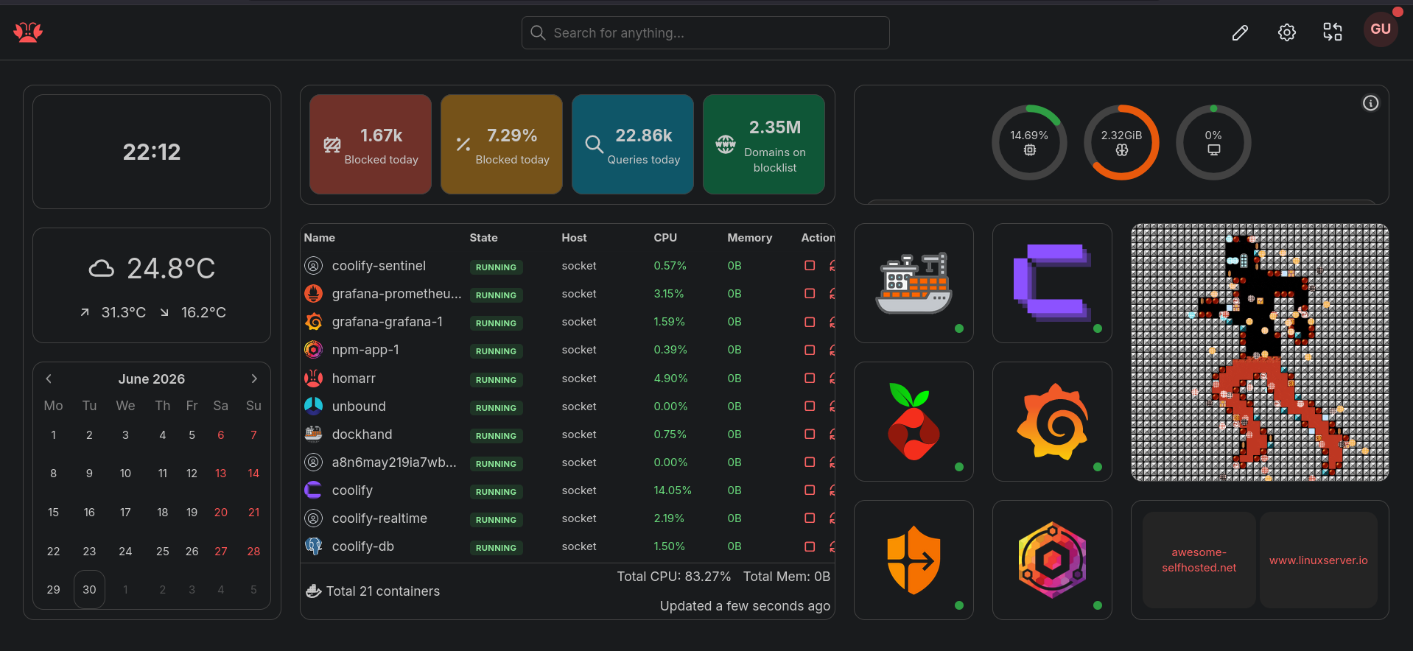The width and height of the screenshot is (1413, 651).
Task: Focus the Search for anything field
Action: [706, 33]
